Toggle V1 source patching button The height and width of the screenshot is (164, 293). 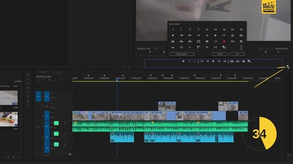tap(38, 97)
